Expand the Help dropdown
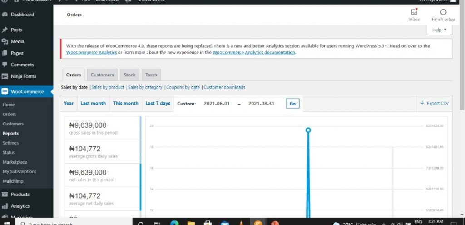 [439, 30]
